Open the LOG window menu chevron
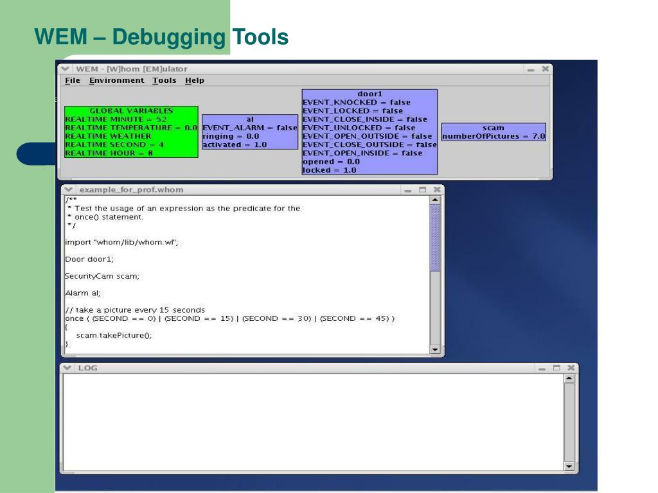The width and height of the screenshot is (658, 493). tap(67, 368)
